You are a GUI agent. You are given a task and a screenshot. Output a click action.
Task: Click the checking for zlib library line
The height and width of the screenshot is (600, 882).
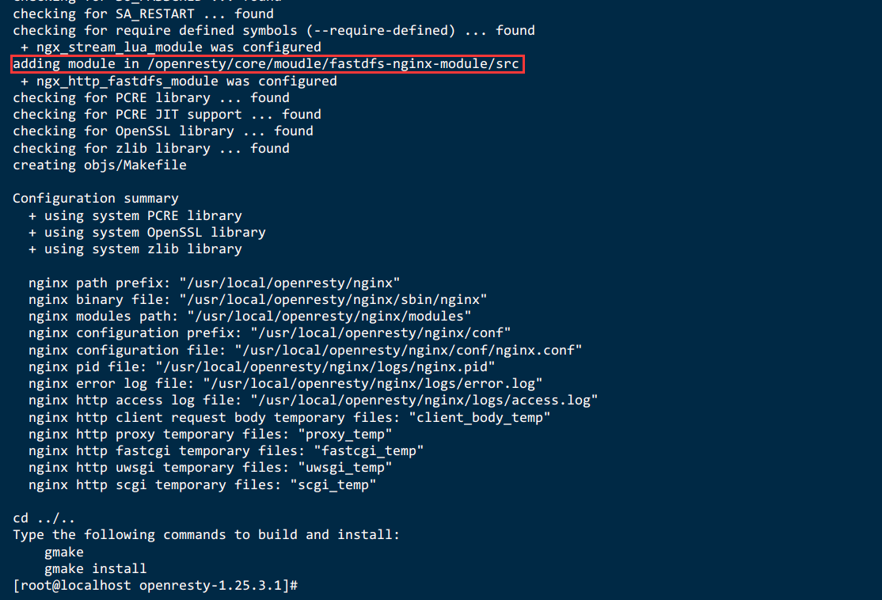pos(150,149)
